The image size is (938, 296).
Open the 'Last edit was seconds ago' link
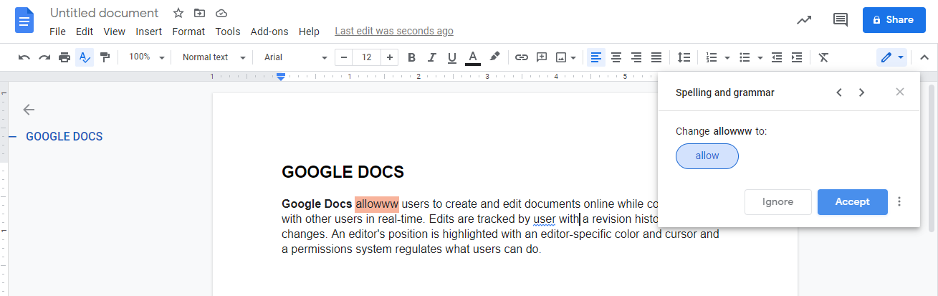point(394,32)
